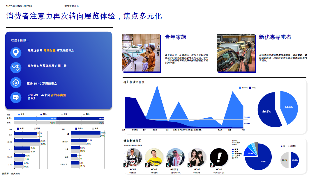Click the 接下来是什么 header text
The height and width of the screenshot is (177, 309).
tap(72, 6)
